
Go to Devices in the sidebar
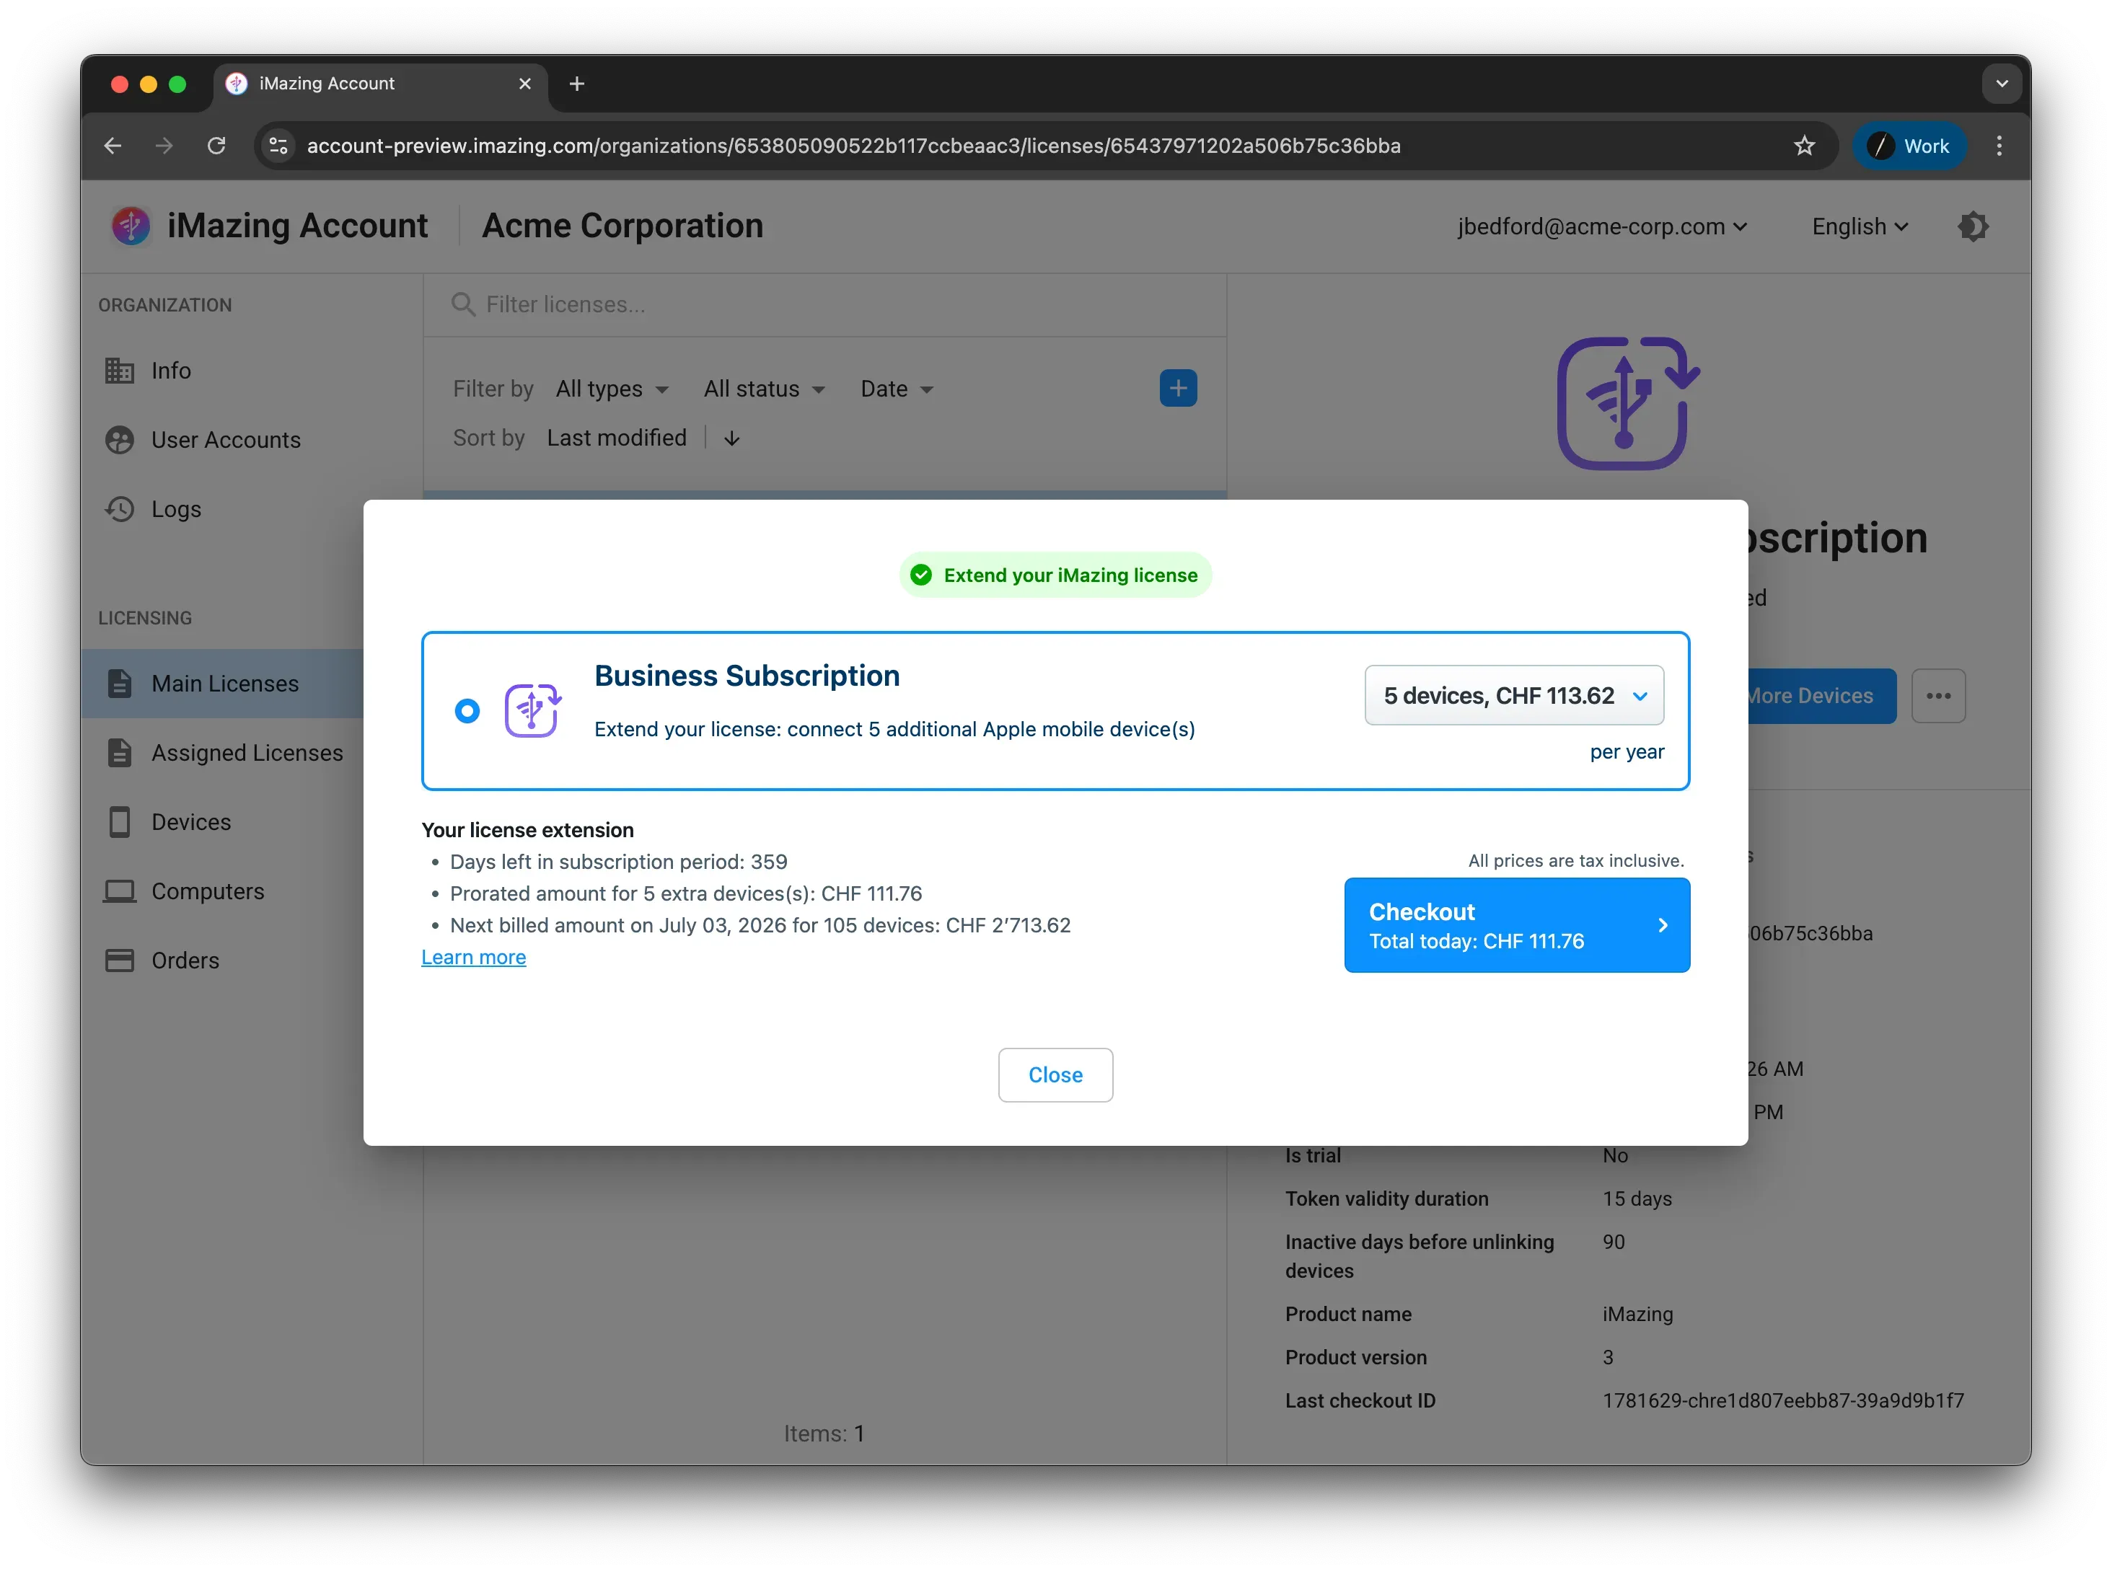coord(190,822)
